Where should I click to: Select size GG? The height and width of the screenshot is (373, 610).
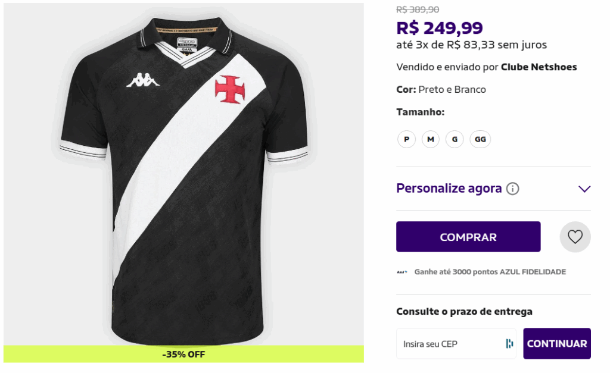coord(480,139)
